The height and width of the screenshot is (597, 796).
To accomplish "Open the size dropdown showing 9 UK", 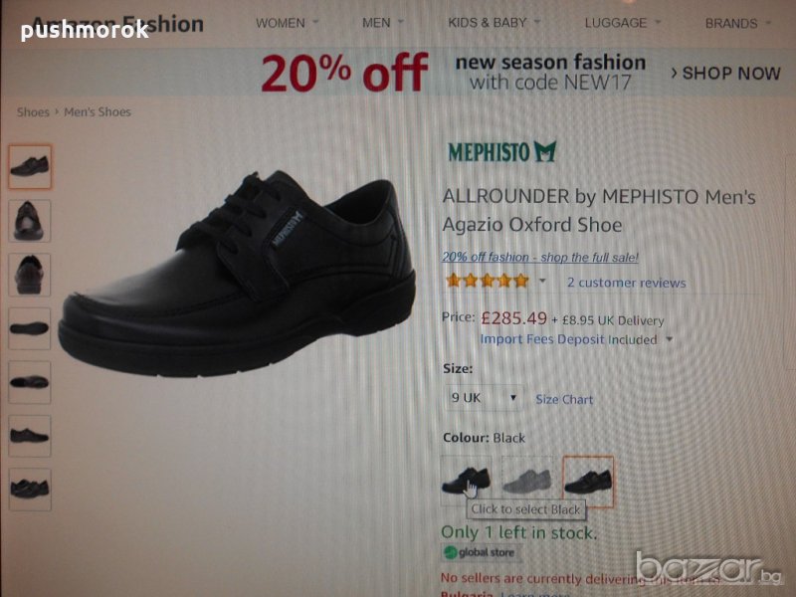I will (x=484, y=398).
